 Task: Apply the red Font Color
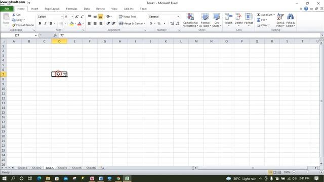click(x=79, y=24)
